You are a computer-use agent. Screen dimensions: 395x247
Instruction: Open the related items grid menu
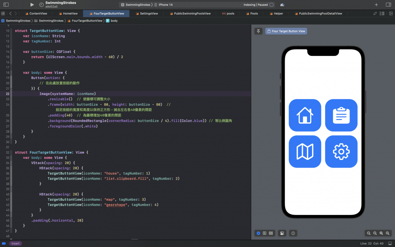click(3, 13)
